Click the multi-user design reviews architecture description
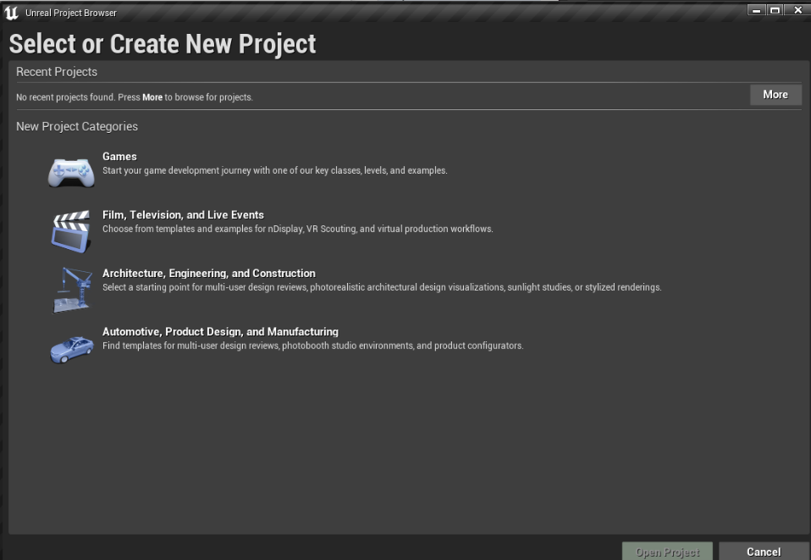Viewport: 811px width, 560px height. point(382,287)
